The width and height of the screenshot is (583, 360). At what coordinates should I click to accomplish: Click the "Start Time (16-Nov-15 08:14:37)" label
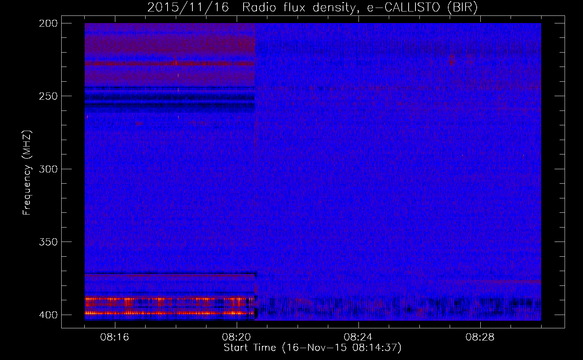[x=312, y=348]
